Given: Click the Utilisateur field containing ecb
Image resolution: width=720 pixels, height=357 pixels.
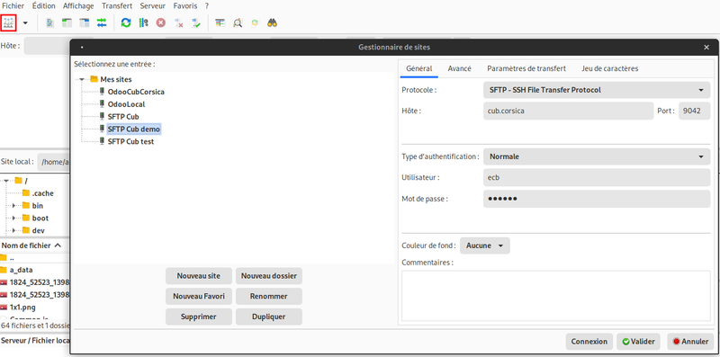Looking at the screenshot, I should click(x=597, y=177).
